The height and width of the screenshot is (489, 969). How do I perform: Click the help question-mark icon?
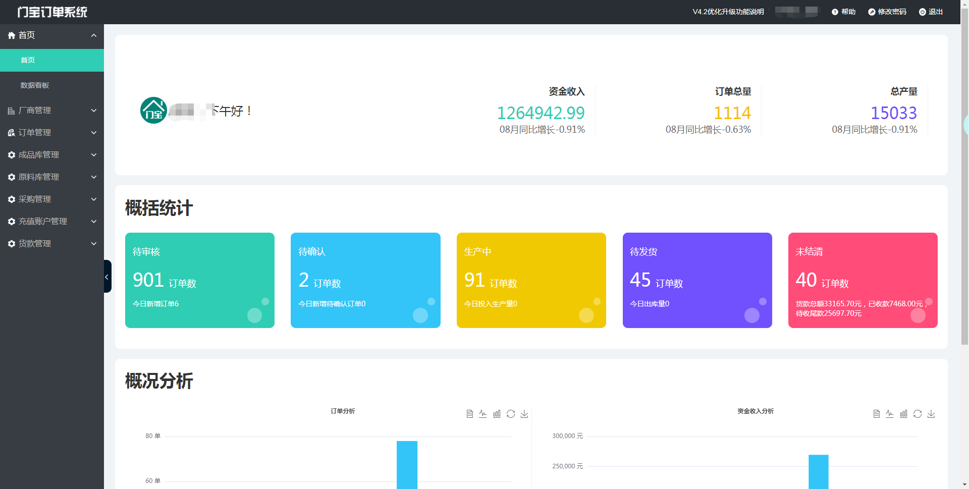(x=835, y=12)
